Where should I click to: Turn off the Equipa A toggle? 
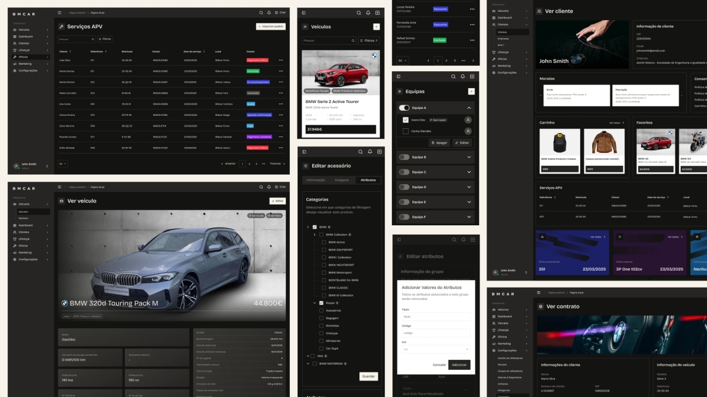pyautogui.click(x=404, y=108)
